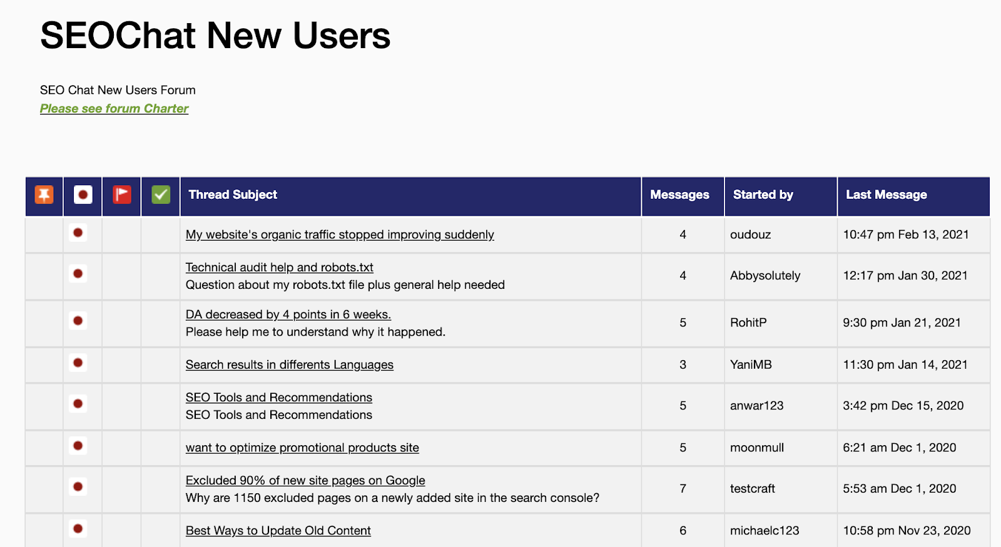Open Search results in differents Languages thread
The width and height of the screenshot is (1001, 547).
click(289, 364)
